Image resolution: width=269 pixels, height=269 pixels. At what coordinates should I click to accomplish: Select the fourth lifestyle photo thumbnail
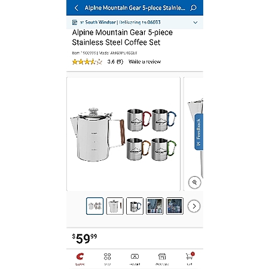tap(155, 206)
